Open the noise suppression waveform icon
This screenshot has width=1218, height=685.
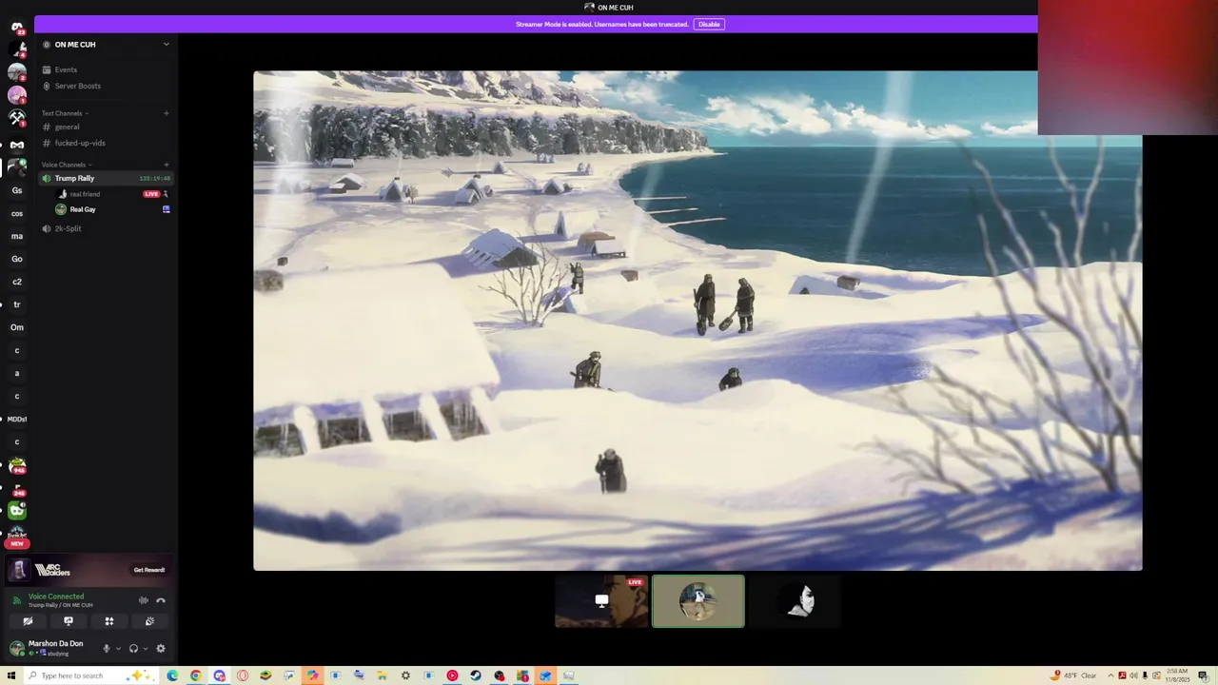pyautogui.click(x=144, y=600)
